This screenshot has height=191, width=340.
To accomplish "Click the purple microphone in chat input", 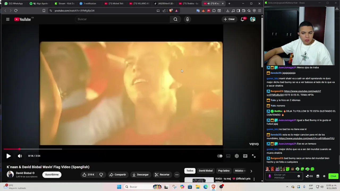I will [x=270, y=176].
